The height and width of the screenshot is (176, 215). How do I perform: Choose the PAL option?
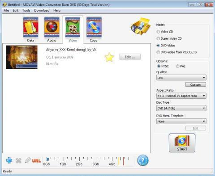point(181,66)
